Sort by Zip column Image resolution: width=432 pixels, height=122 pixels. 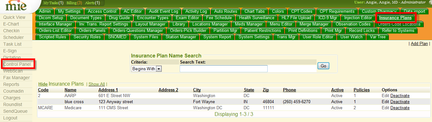[266, 90]
